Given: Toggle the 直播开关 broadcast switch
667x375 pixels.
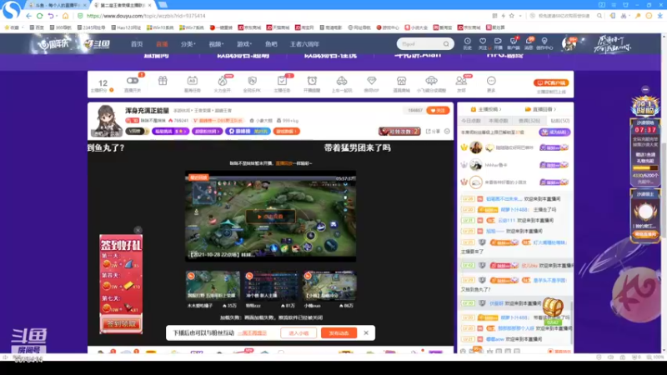Looking at the screenshot, I should [x=133, y=81].
